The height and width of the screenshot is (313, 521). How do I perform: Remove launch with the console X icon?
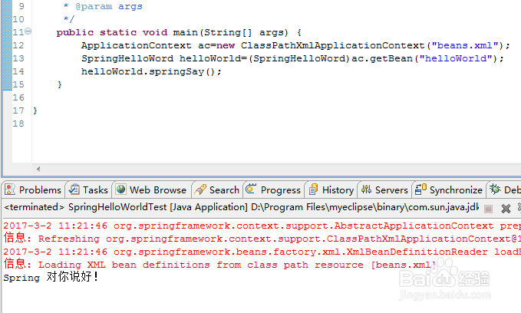point(506,209)
